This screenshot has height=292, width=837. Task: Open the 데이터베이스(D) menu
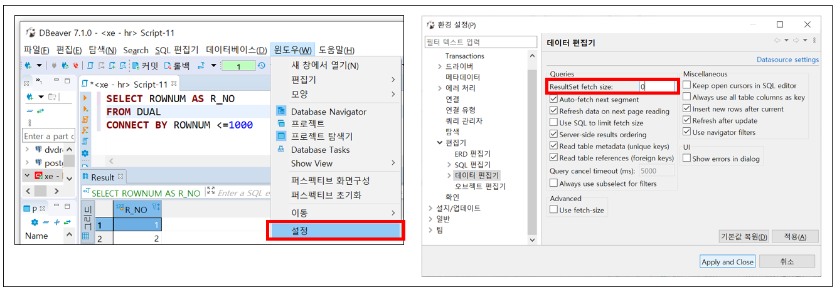tap(236, 50)
